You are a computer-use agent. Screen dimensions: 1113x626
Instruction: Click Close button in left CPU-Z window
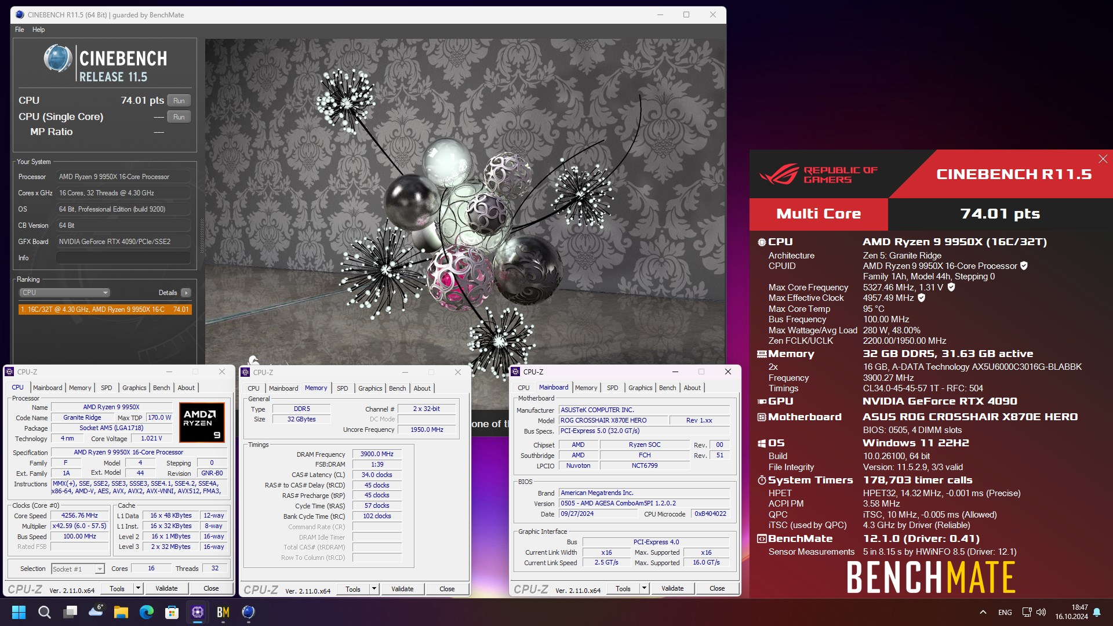tap(211, 588)
